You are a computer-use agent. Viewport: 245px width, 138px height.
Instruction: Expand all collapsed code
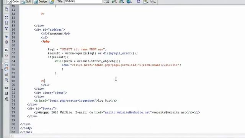[x=7, y=29]
